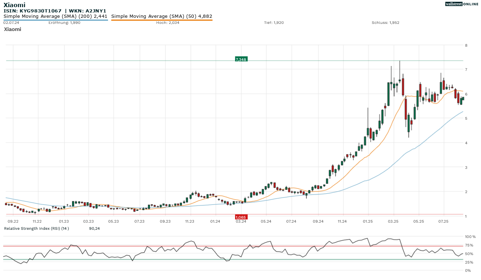Viewport: 481px width, 280px height.
Task: Click the 11.23 date axis label
Action: coord(190,221)
